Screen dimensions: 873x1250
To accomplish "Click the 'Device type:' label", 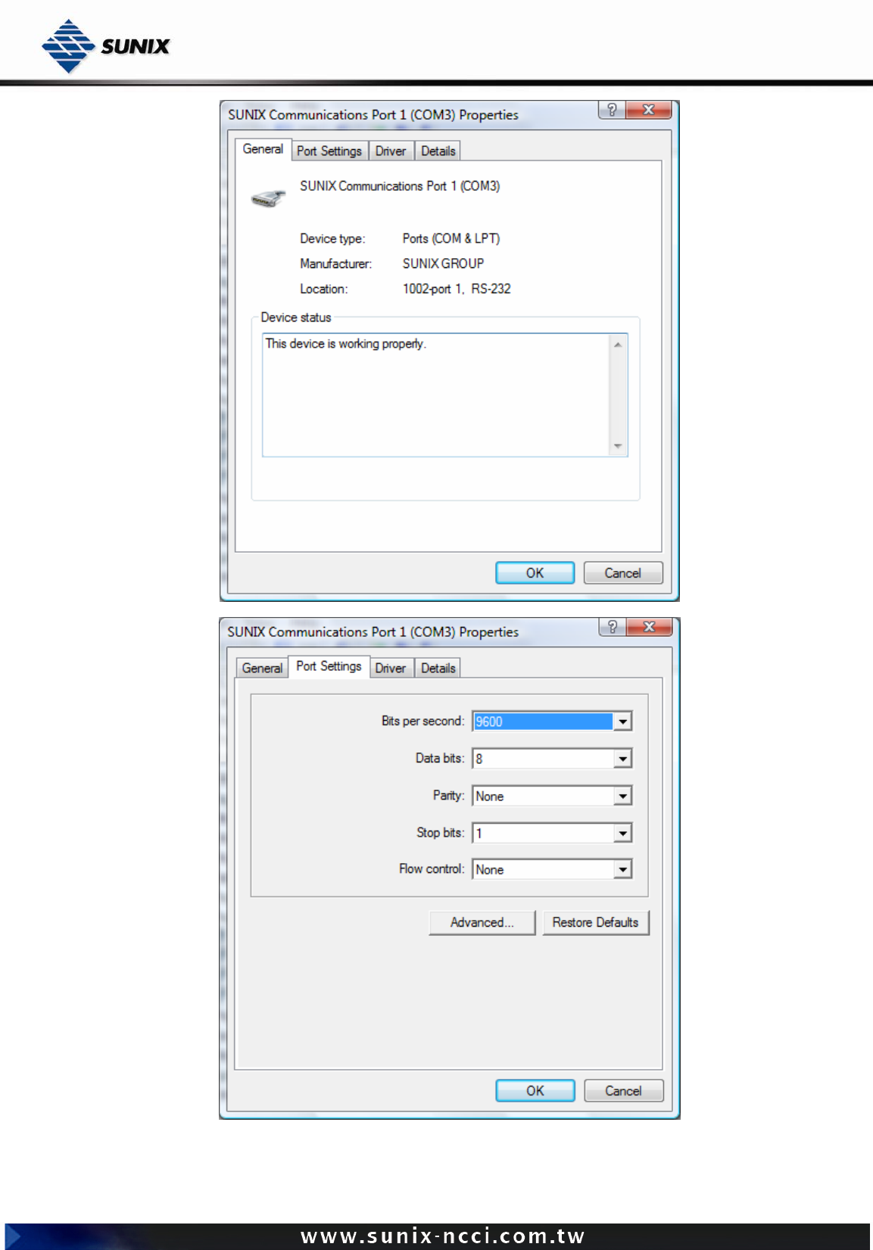I will (x=332, y=238).
